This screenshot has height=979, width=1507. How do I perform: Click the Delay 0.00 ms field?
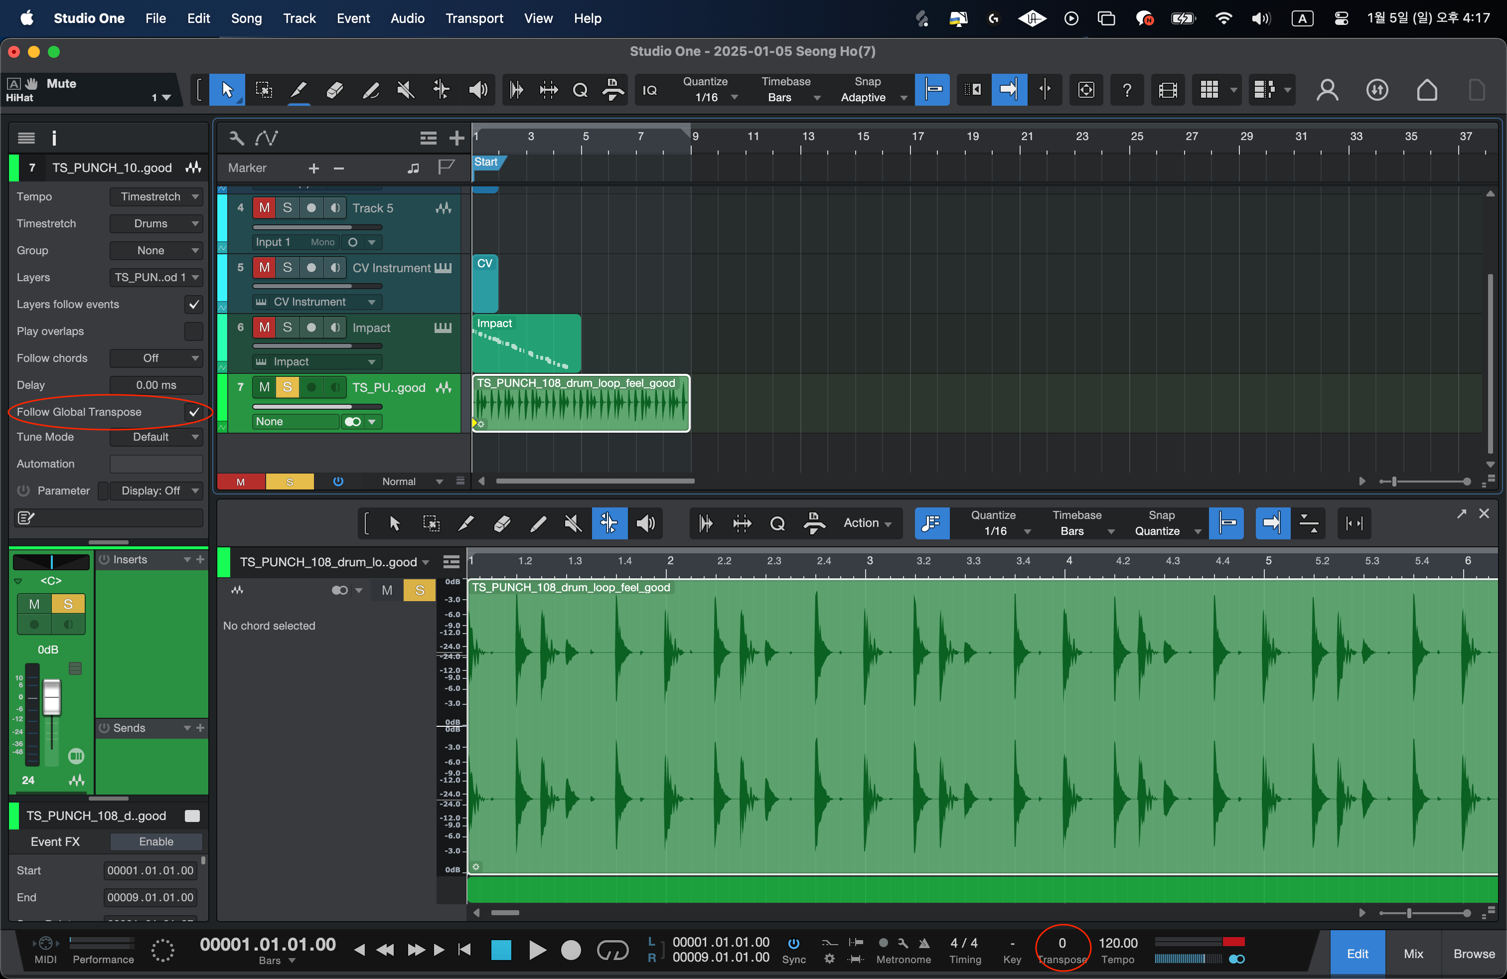[x=156, y=385]
